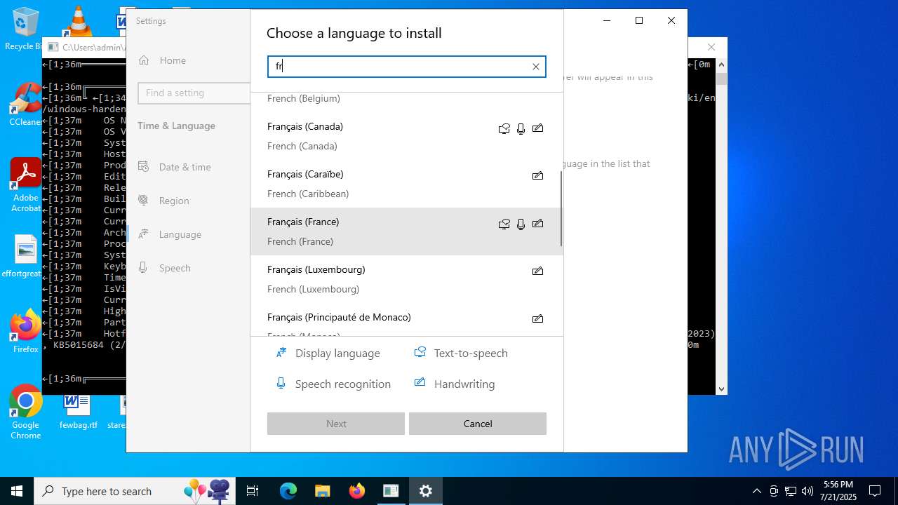Click the network icon in system tray
Image resolution: width=898 pixels, height=505 pixels.
pos(791,491)
